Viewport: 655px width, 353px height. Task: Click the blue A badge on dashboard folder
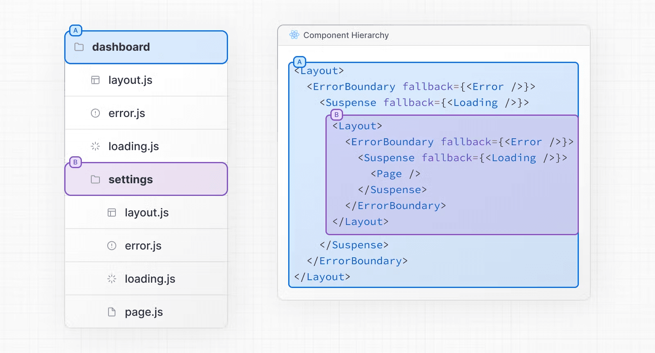pyautogui.click(x=76, y=31)
